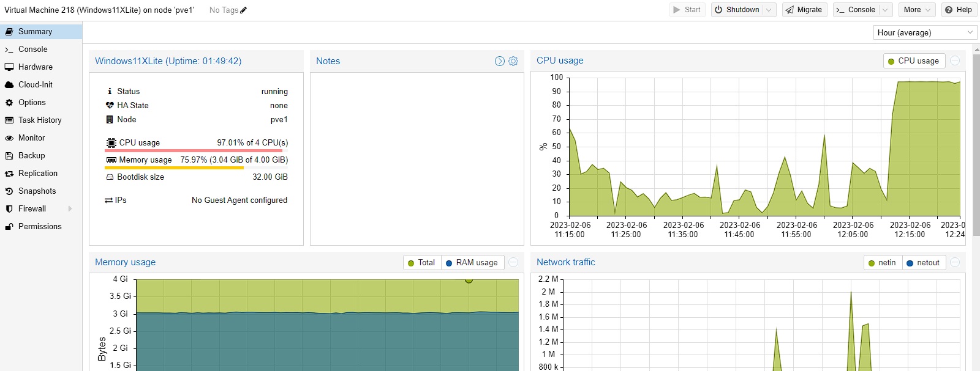Click the Migrate button
The width and height of the screenshot is (980, 371).
click(804, 10)
